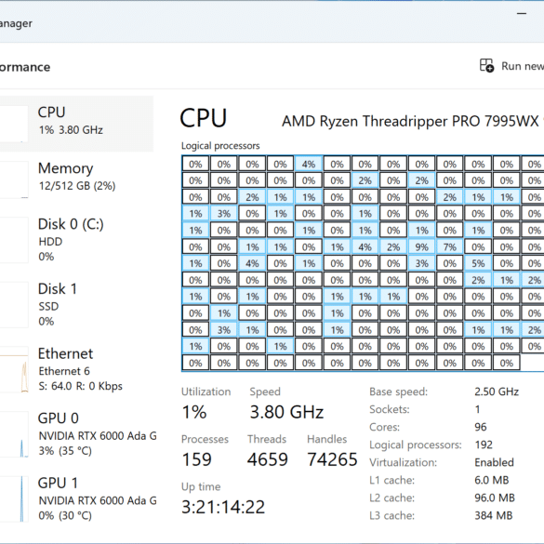
Task: Open the Memory performance item
Action: (76, 179)
